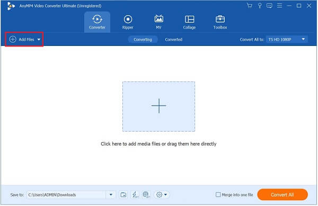Open the hamburger menu icon
This screenshot has width=318, height=206.
[279, 6]
